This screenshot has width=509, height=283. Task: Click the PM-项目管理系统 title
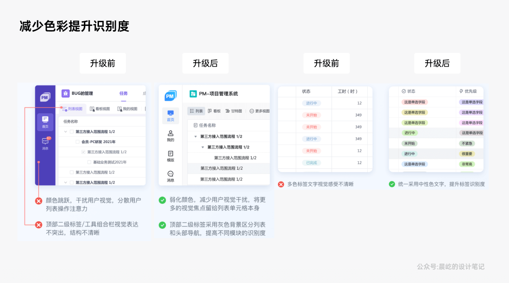click(219, 93)
